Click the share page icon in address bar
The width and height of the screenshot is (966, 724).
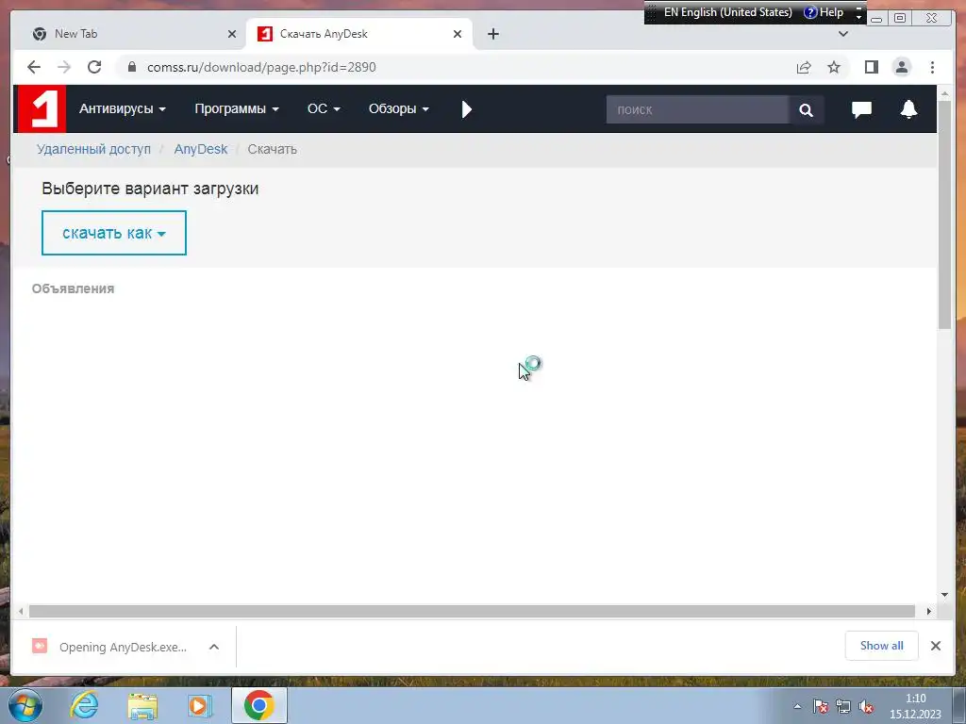[x=804, y=67]
